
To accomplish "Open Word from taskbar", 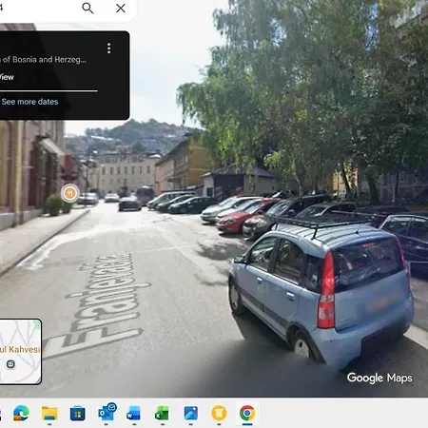I will coord(134,413).
